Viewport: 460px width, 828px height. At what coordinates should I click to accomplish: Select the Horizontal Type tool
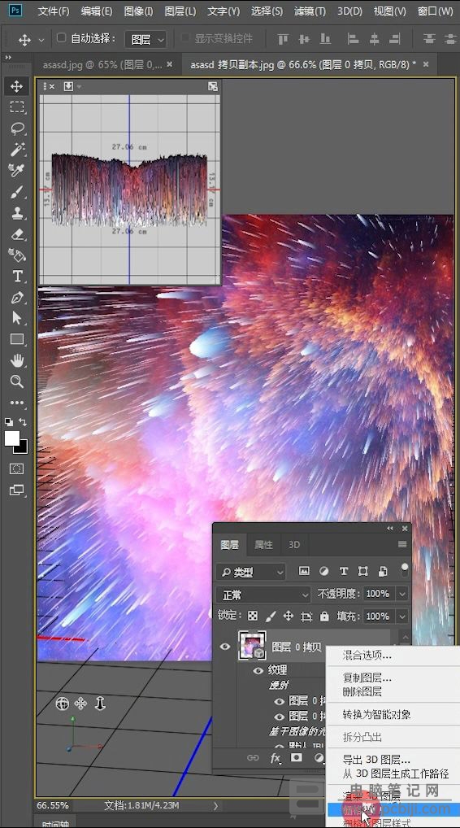(x=17, y=277)
